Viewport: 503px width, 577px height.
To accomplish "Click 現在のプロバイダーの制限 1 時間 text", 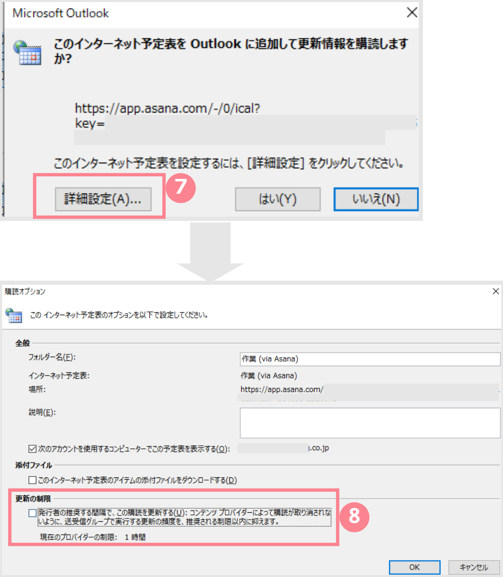I will tap(93, 537).
